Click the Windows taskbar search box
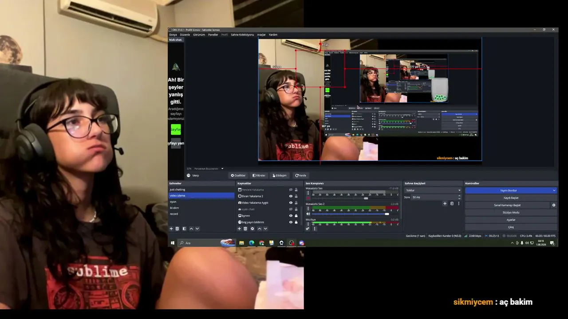568x319 pixels. coord(206,243)
